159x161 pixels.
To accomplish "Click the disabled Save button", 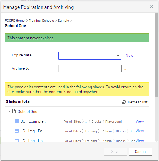I will click(115, 152).
